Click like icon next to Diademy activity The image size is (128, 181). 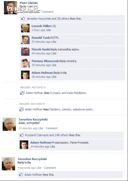click(22, 109)
